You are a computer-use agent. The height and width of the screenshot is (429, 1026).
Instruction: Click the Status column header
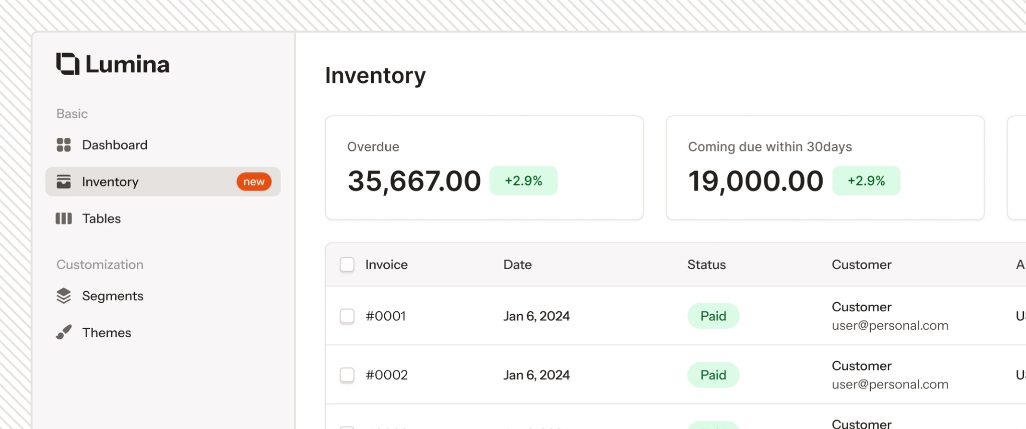click(x=706, y=265)
